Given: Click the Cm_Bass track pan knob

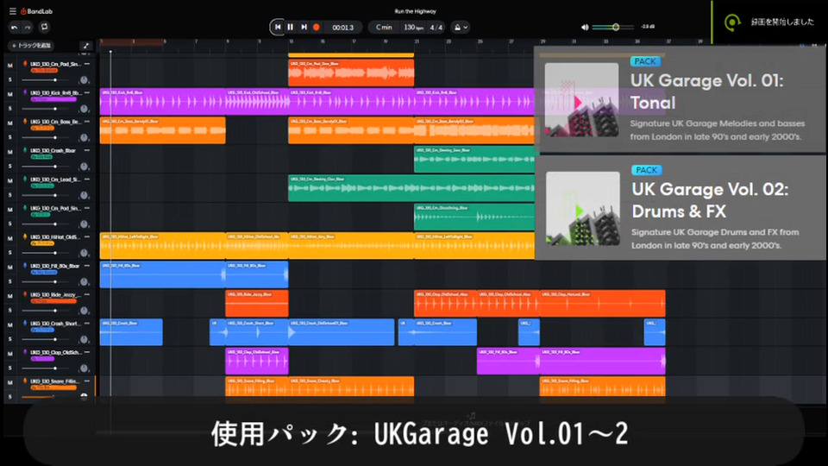Looking at the screenshot, I should pyautogui.click(x=84, y=138).
